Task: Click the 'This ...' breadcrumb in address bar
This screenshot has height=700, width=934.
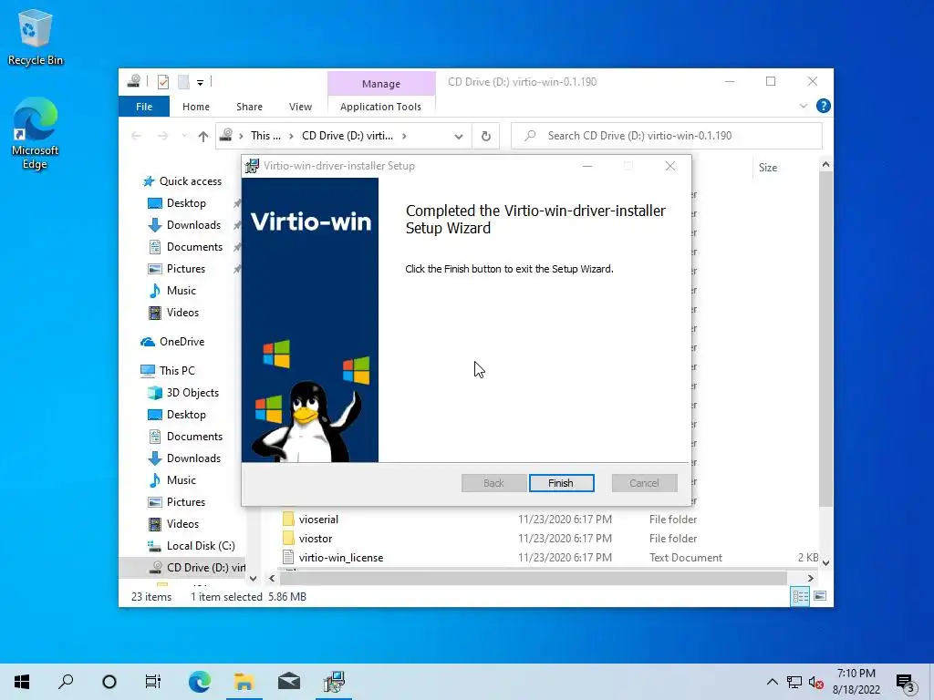Action: 265,136
